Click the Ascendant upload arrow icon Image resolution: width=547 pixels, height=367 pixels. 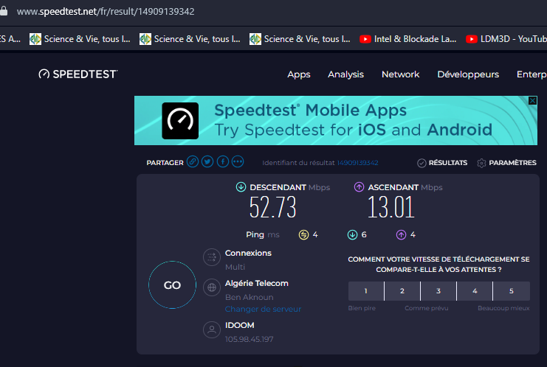click(x=359, y=187)
